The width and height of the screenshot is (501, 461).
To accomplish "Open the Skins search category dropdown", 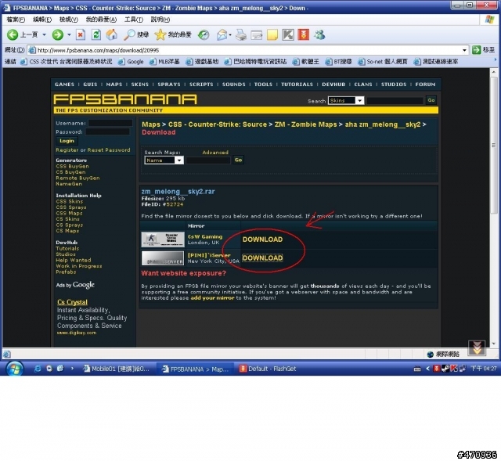I will [360, 101].
